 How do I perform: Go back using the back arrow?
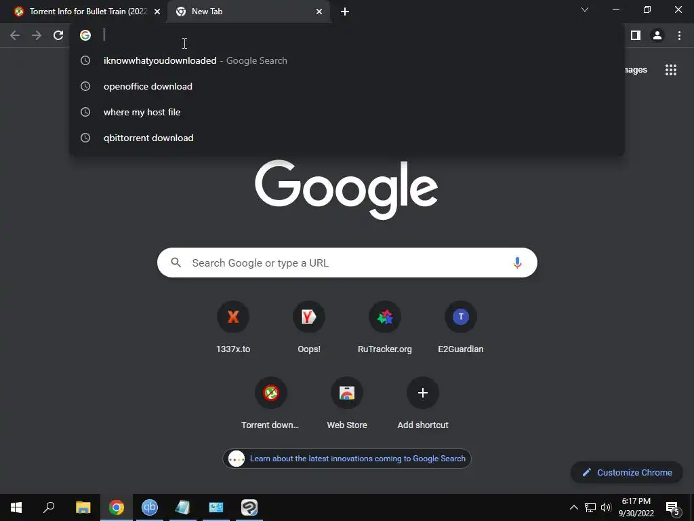pos(15,35)
